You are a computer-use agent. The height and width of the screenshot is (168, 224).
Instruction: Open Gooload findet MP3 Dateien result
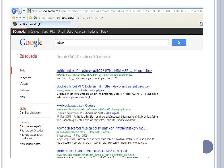pyautogui.click(x=103, y=86)
